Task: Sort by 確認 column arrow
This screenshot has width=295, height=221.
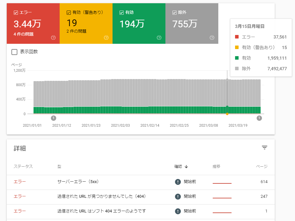Action: click(x=186, y=167)
